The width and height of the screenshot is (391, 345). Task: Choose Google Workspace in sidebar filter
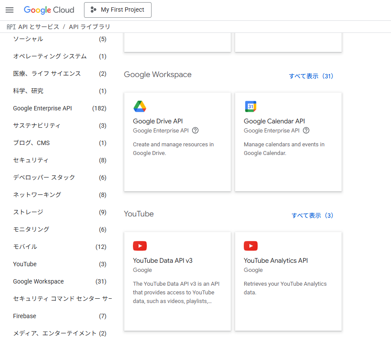click(60, 281)
